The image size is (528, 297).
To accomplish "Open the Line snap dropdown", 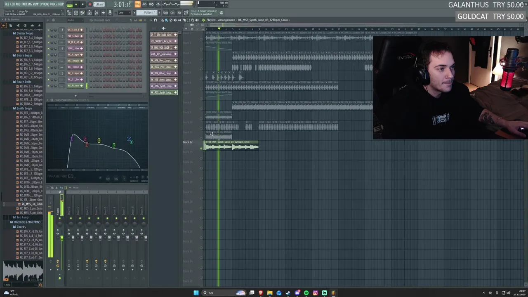I will click(125, 13).
